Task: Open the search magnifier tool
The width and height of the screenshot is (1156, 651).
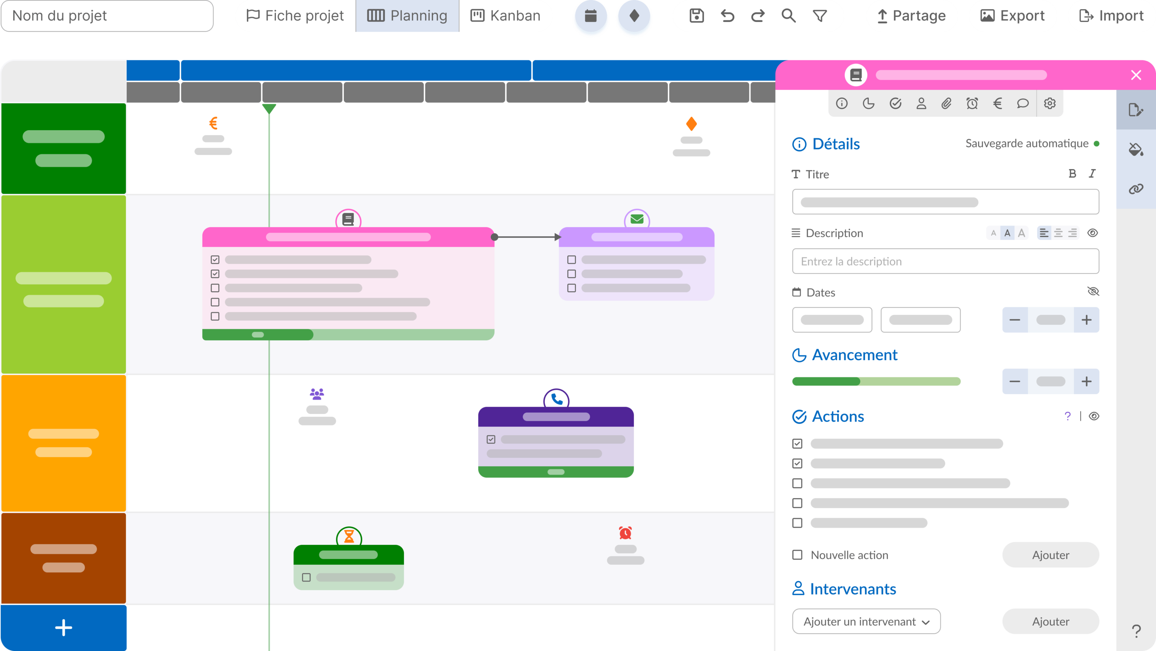Action: (788, 16)
